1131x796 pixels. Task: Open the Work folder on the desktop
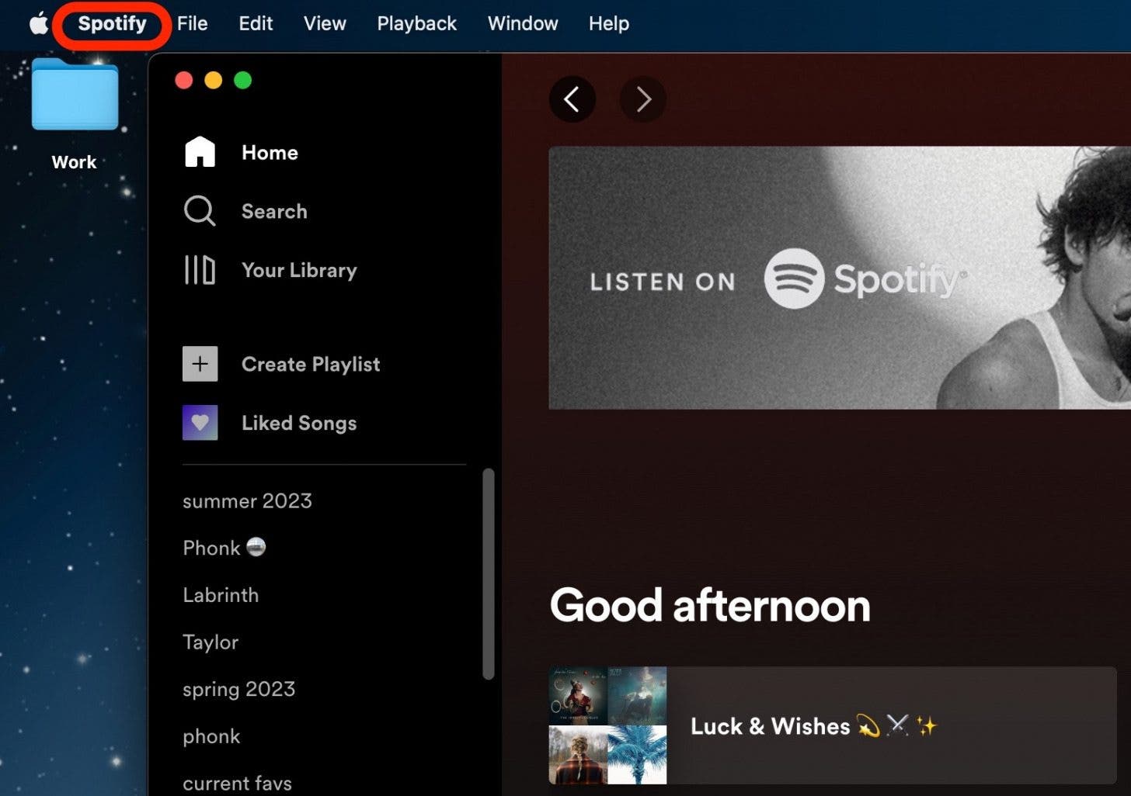pos(74,95)
